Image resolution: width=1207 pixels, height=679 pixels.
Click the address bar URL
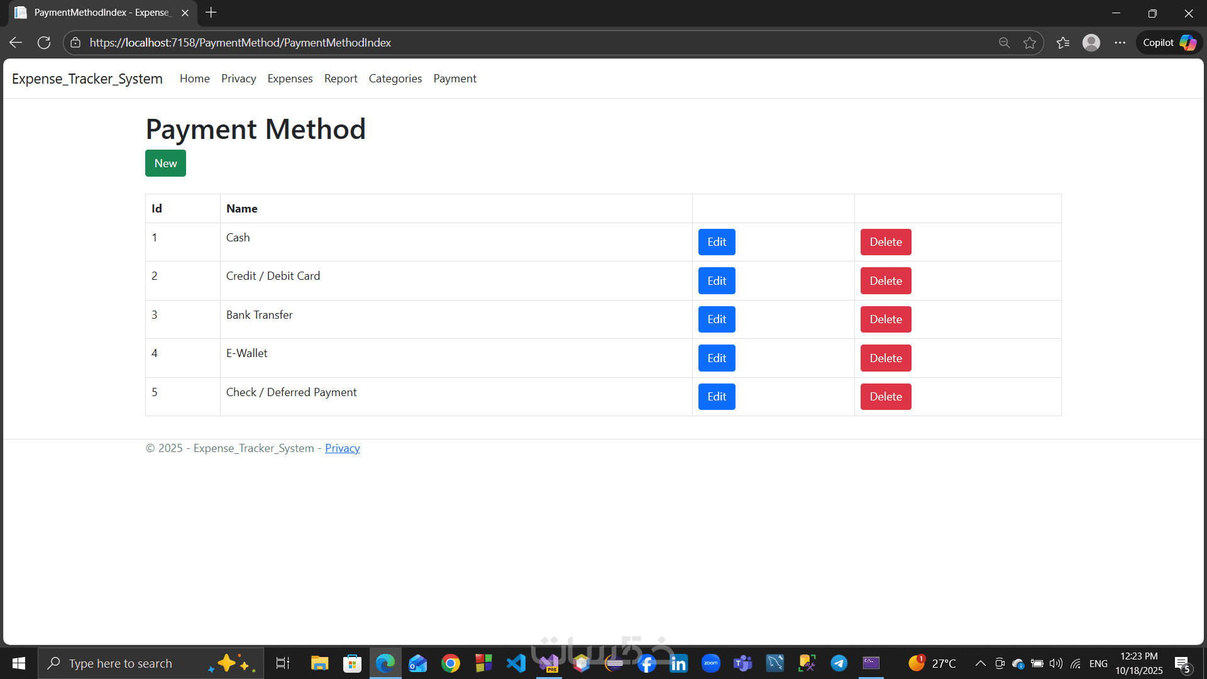[240, 43]
